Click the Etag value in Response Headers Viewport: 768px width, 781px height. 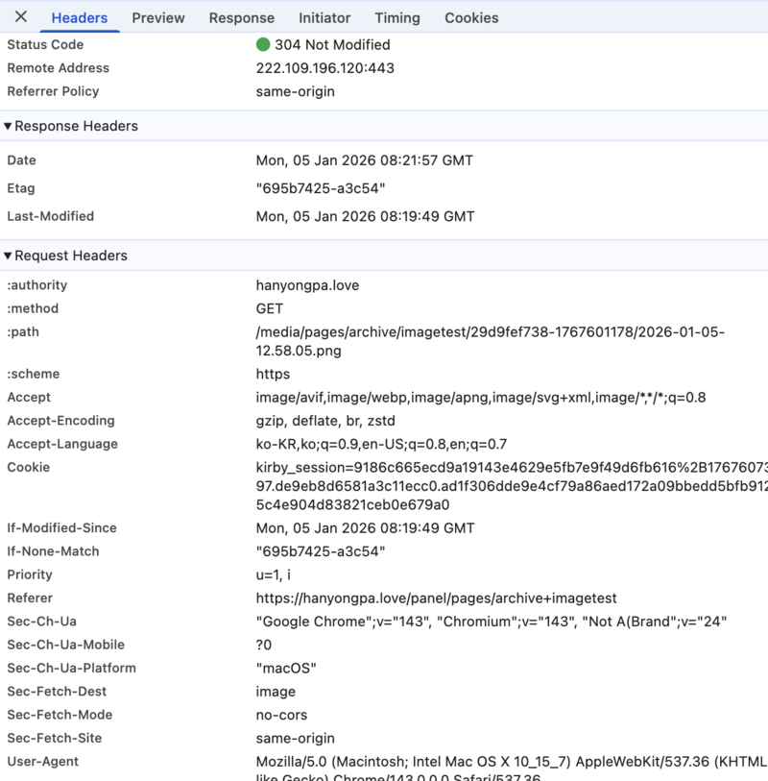[x=321, y=188]
